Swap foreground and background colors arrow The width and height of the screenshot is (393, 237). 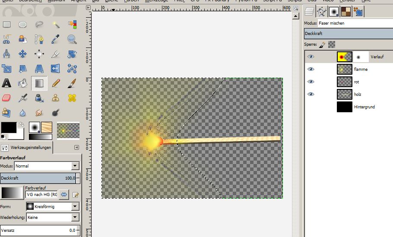click(22, 124)
